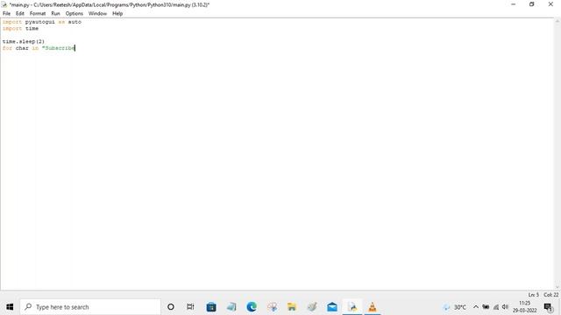
Task: Open the network tray icon
Action: 496,307
